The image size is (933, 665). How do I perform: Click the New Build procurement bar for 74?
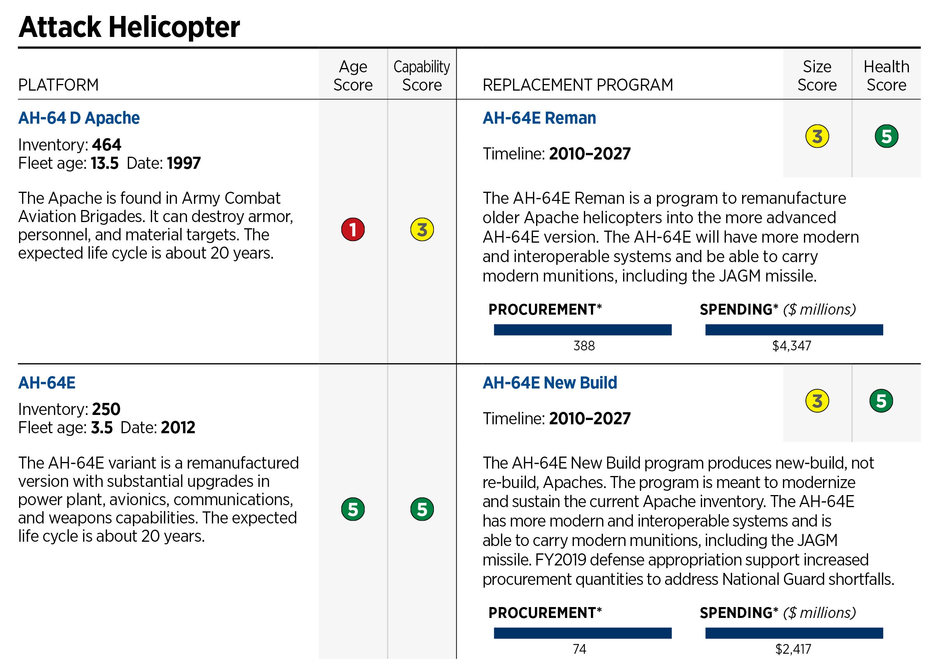pyautogui.click(x=582, y=633)
